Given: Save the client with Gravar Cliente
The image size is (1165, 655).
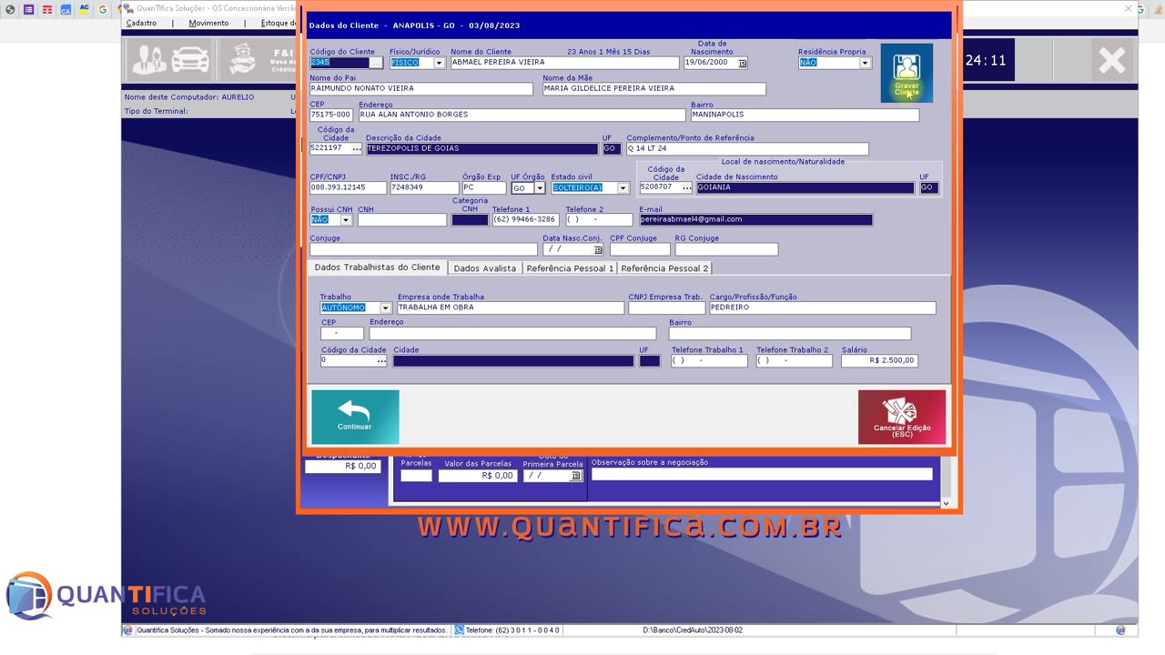Looking at the screenshot, I should 907,73.
